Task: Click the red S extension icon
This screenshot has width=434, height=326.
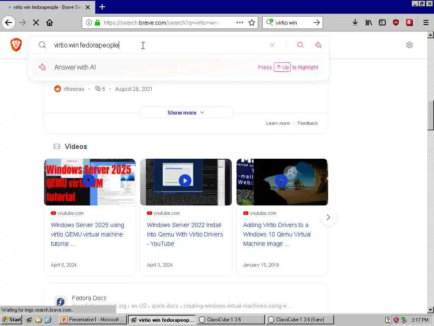Action: [x=409, y=22]
